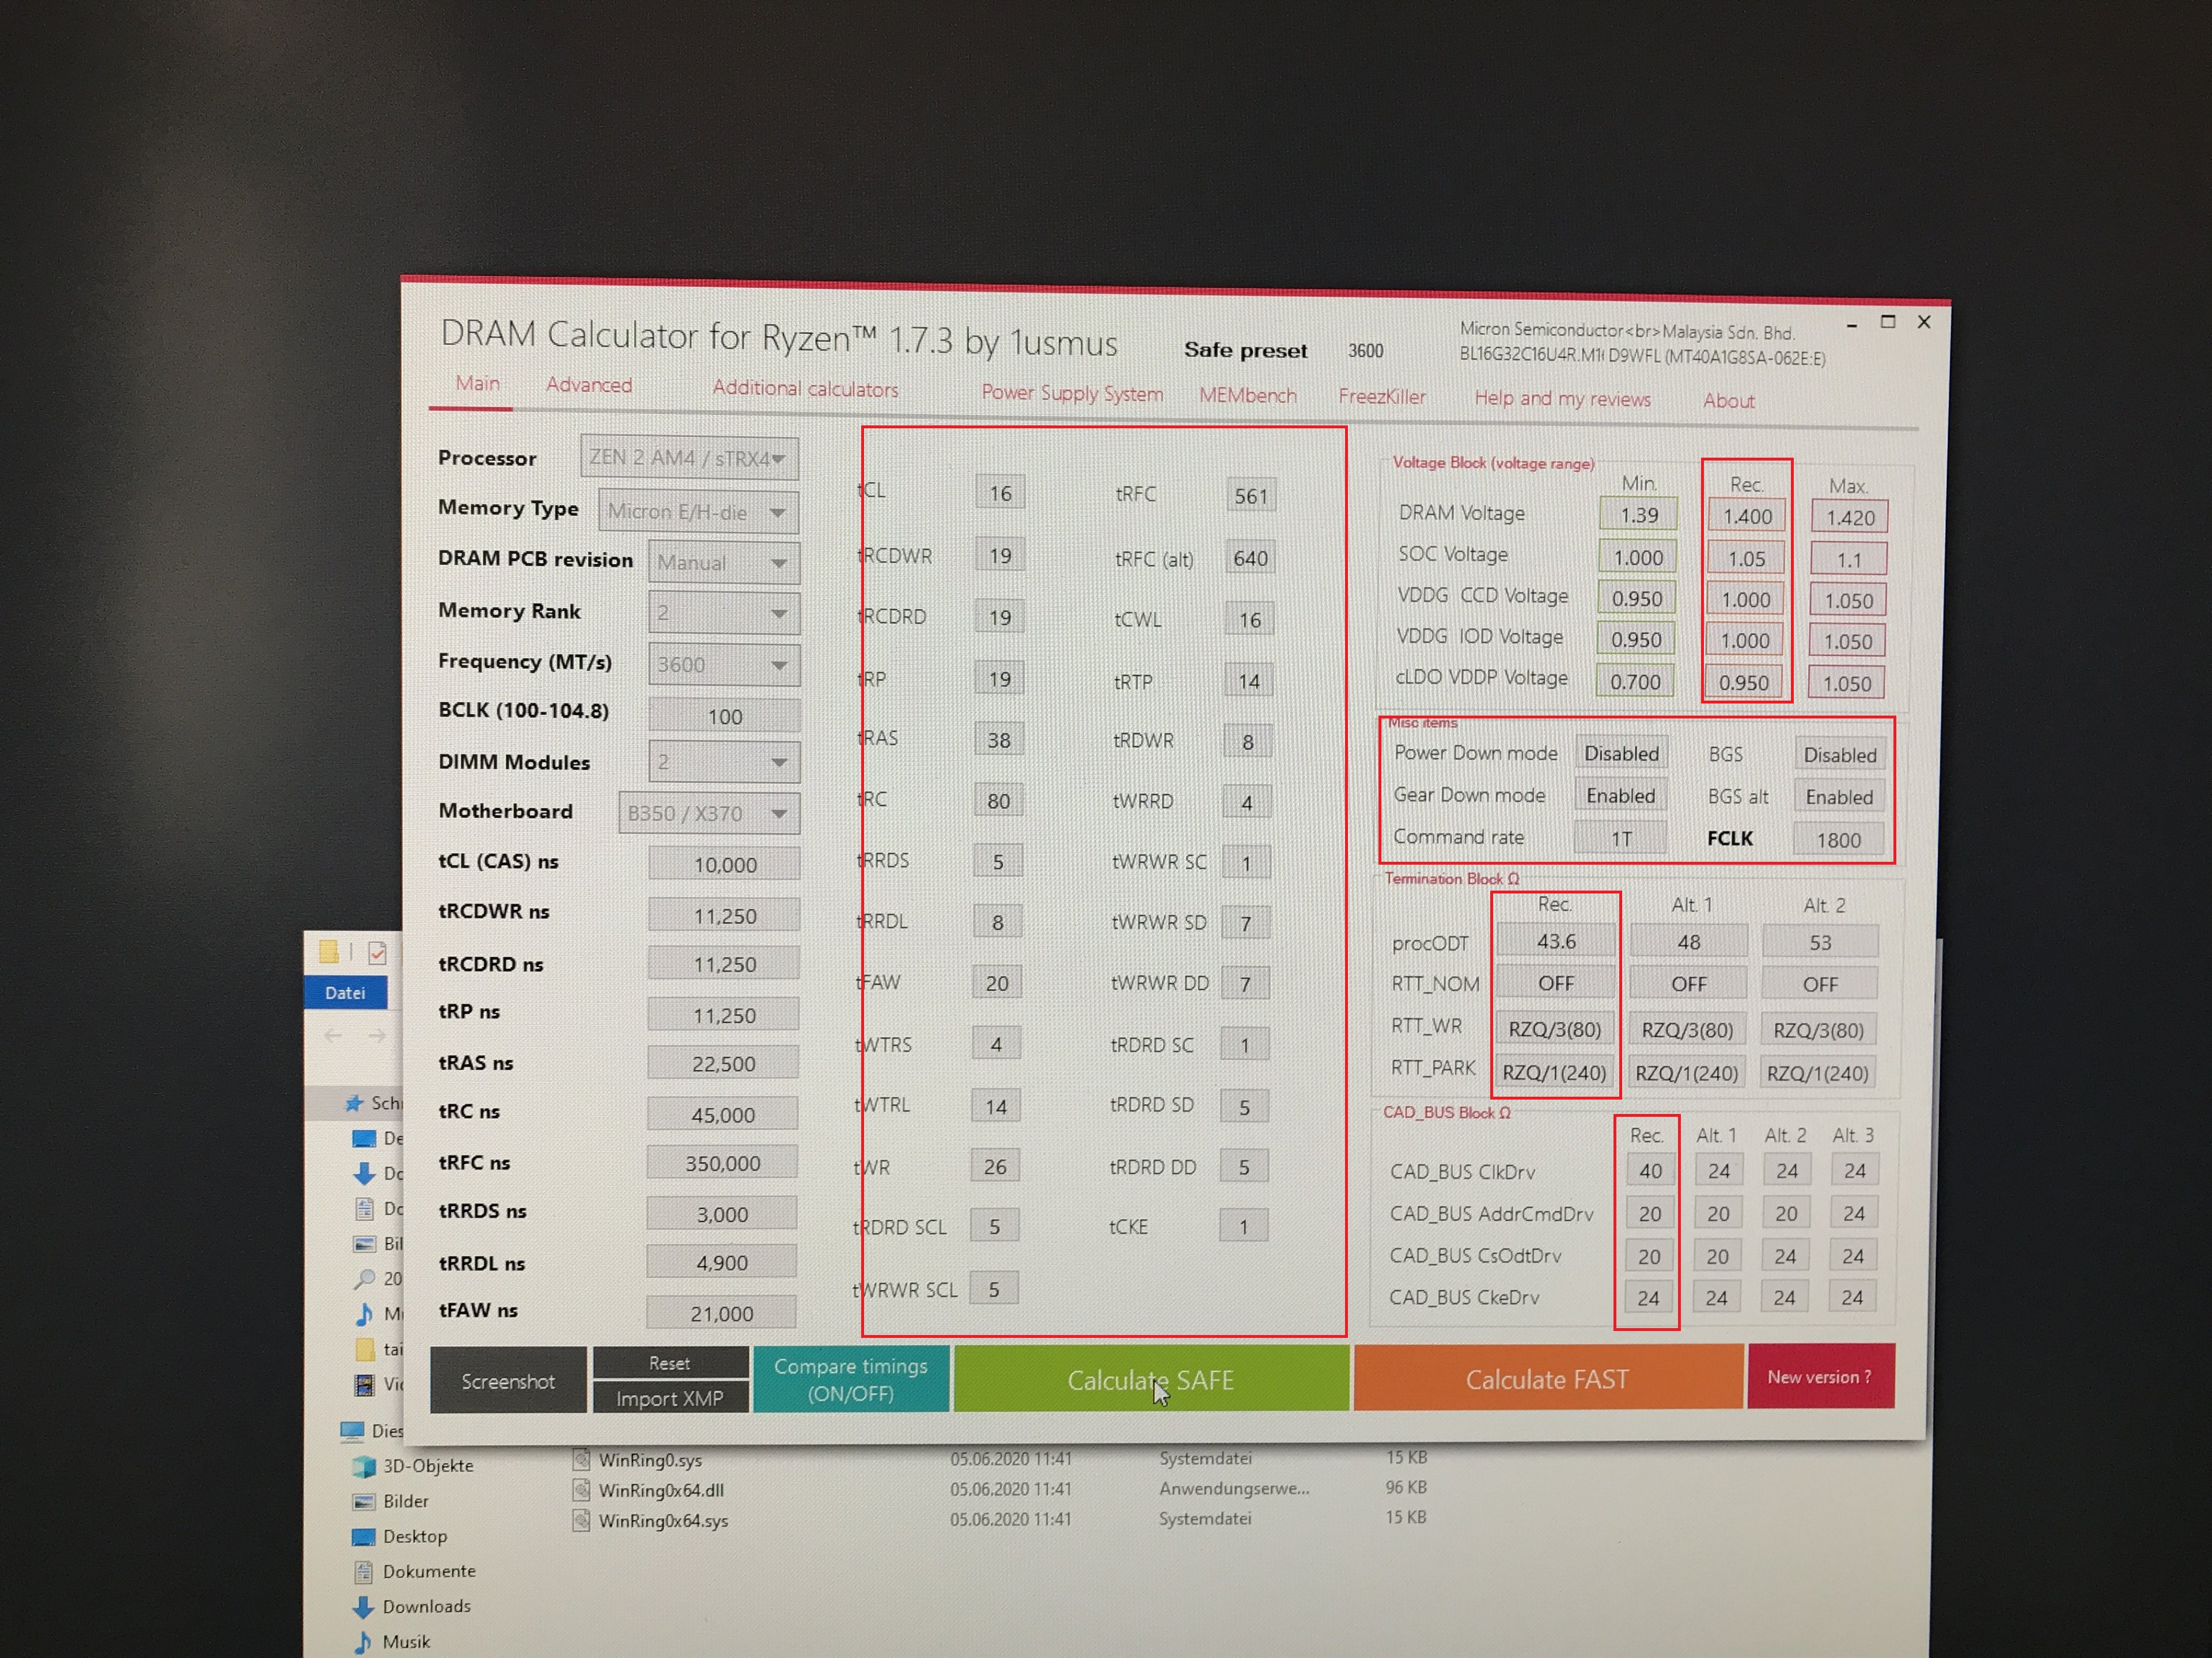2212x1658 pixels.
Task: Open the MEMbench tab
Action: point(1247,395)
